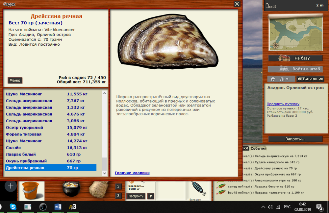
Task: Click the round plus icon
Action: [x=11, y=186]
